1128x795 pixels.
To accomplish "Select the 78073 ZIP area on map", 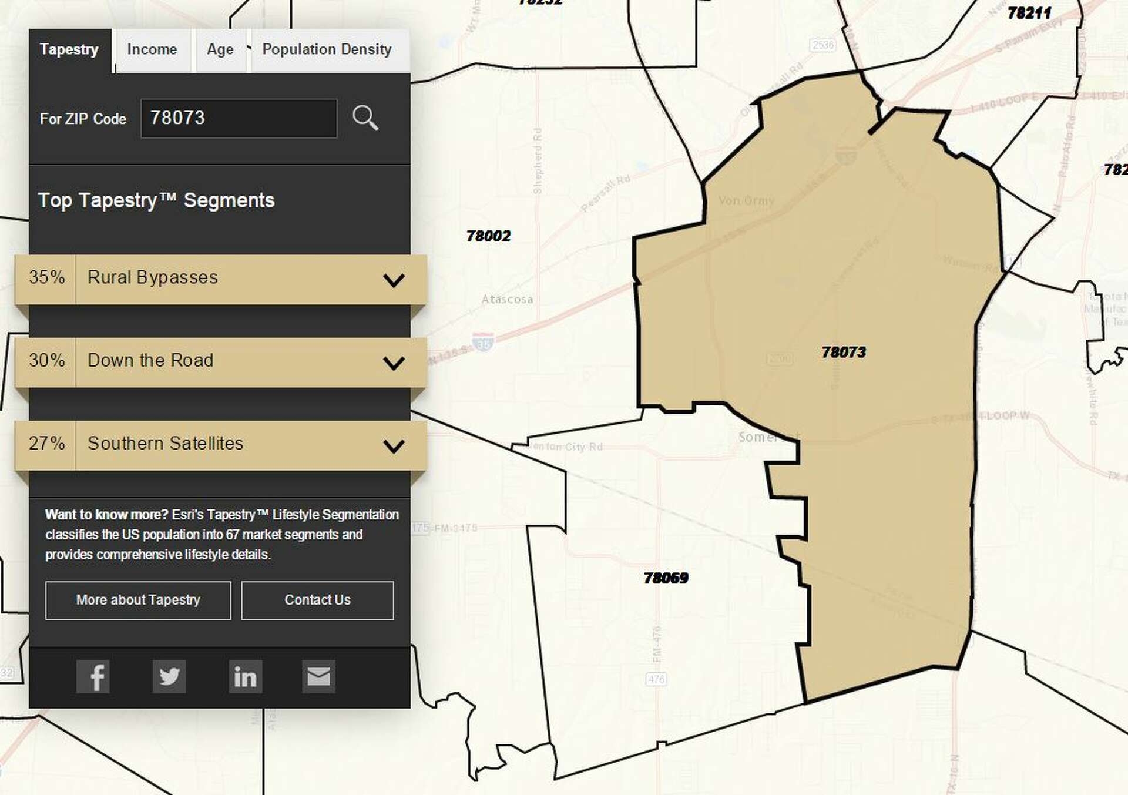I will tap(843, 352).
